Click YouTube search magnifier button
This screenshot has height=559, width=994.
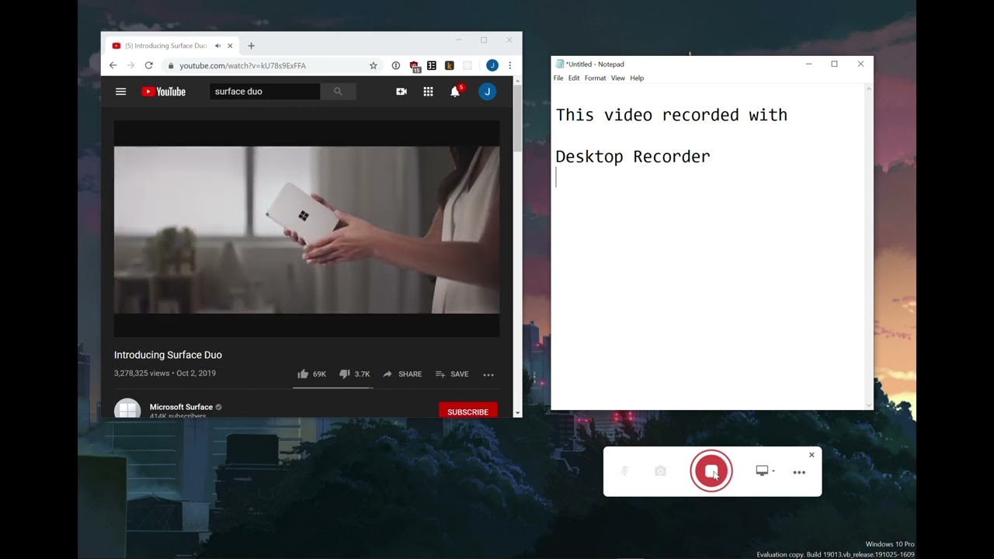(338, 92)
